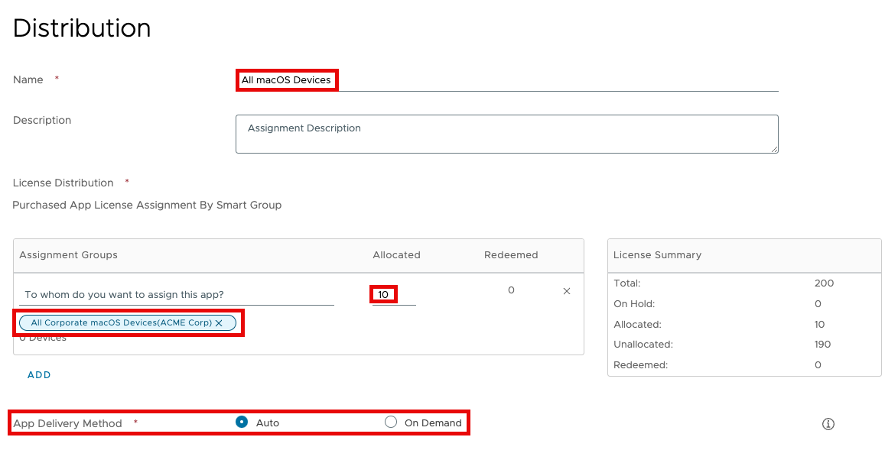Remove the All Corporate macOS Devices chip
The height and width of the screenshot is (463, 885).
point(219,323)
